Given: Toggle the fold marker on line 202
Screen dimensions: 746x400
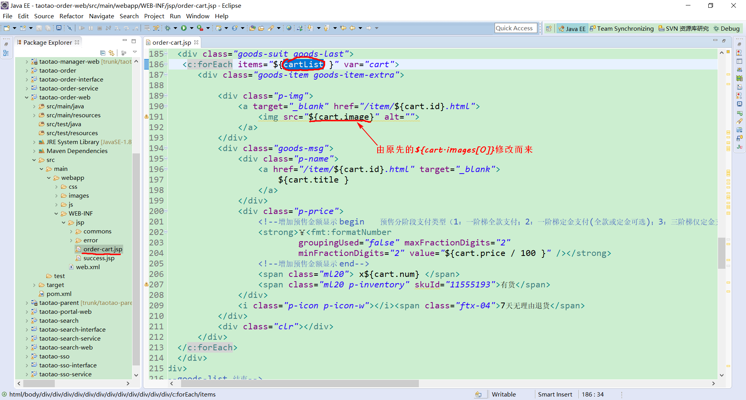Looking at the screenshot, I should point(166,232).
